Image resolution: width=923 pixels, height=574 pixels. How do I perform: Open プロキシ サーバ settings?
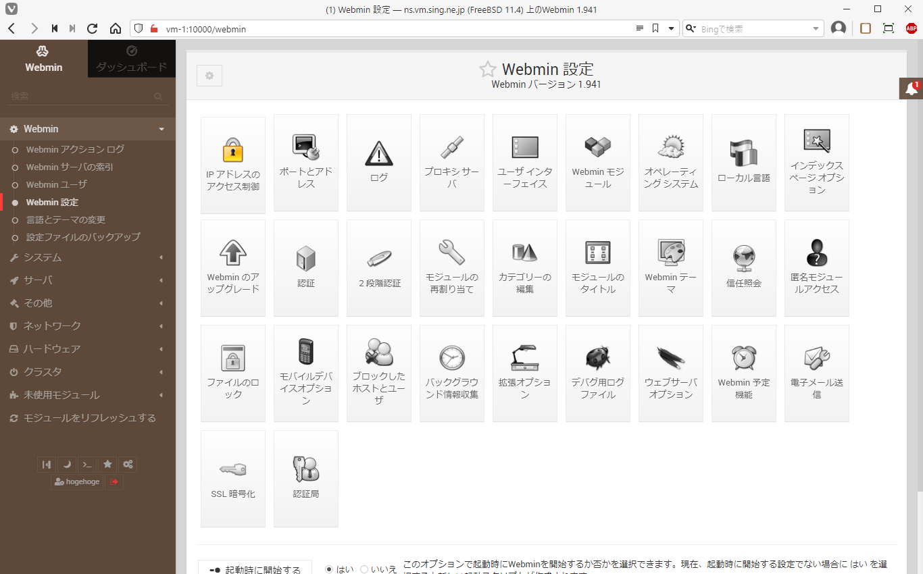[452, 163]
